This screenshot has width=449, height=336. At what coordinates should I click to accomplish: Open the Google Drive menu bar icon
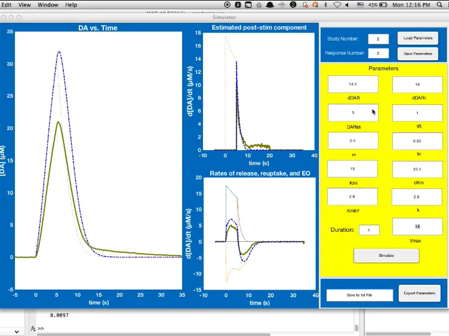click(259, 5)
